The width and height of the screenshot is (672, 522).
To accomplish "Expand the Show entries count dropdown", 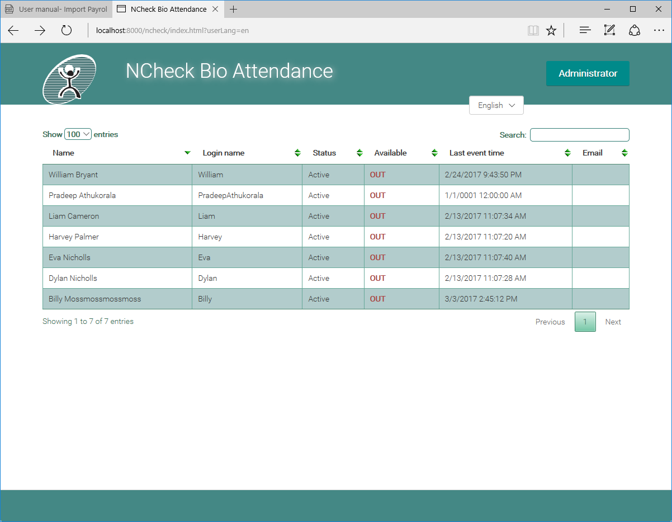I will 78,134.
